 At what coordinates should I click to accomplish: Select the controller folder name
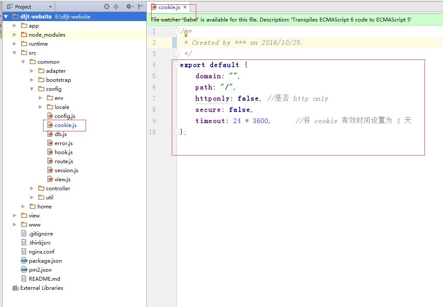pyautogui.click(x=58, y=188)
